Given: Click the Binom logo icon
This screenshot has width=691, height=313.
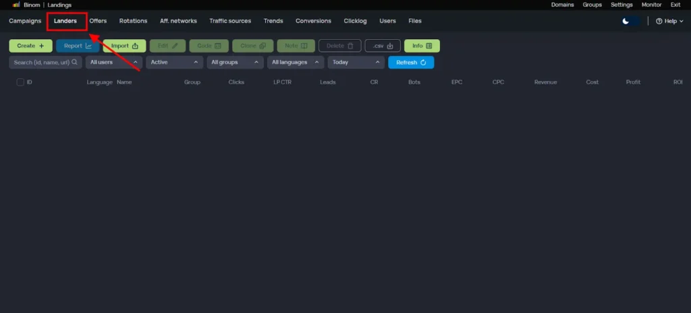Looking at the screenshot, I should [x=16, y=5].
